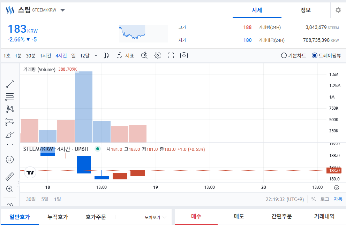
Task: Select the 30분 interval
Action: pos(31,56)
